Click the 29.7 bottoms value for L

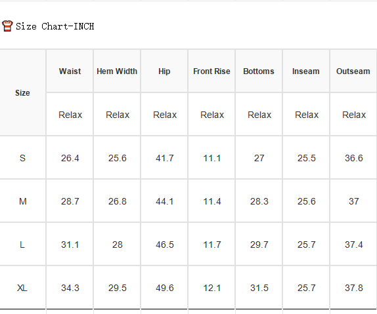click(x=259, y=245)
